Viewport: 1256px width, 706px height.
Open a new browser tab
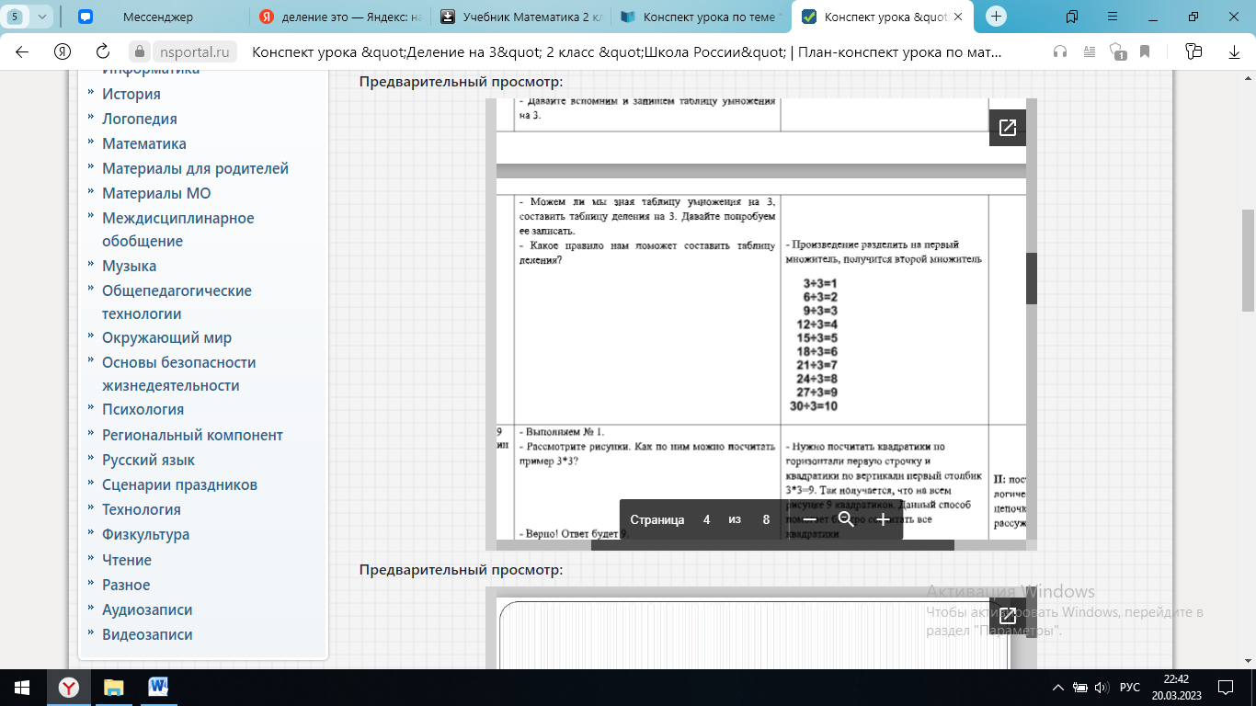997,17
